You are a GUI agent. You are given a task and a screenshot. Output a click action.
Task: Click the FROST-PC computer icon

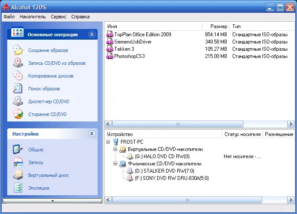point(116,142)
